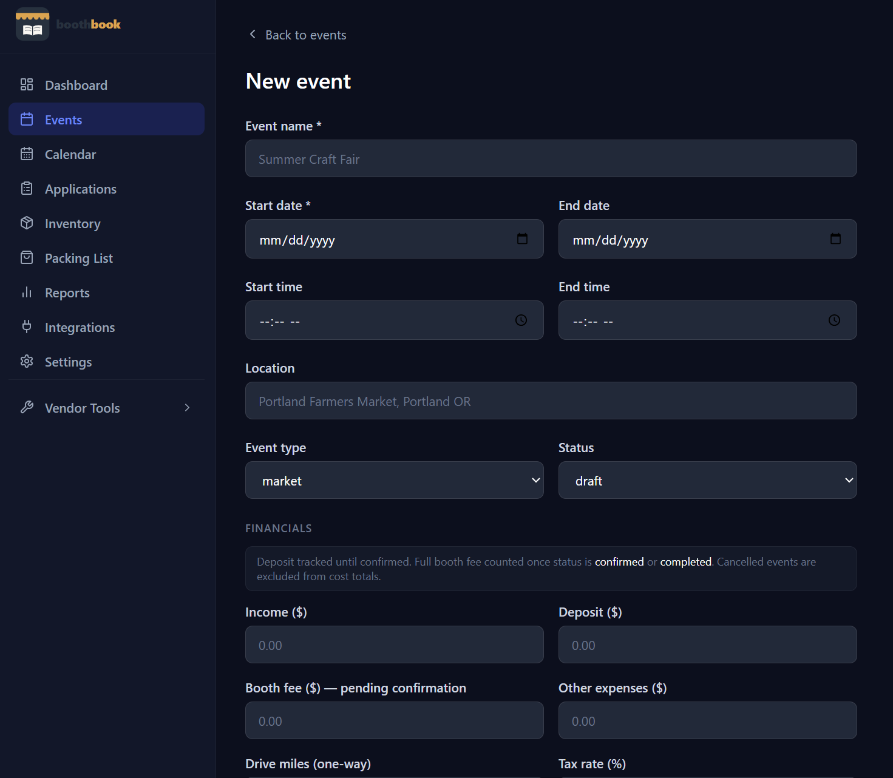
Task: Click the Event name * label
Action: [284, 126]
